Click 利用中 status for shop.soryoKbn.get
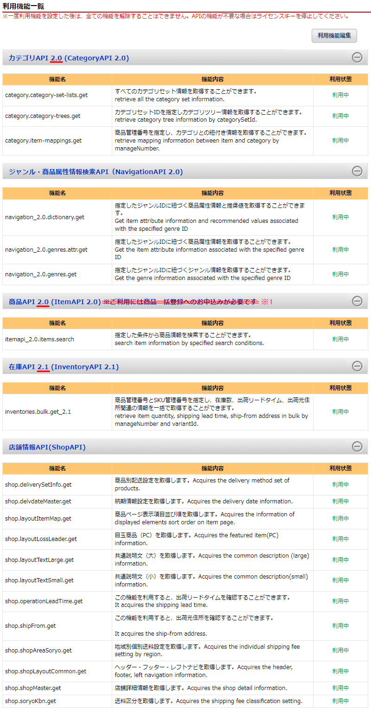 (340, 701)
